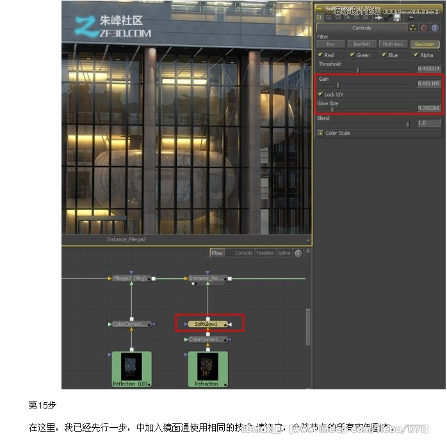This screenshot has height=440, width=447.
Task: Click the key icon in tool header
Action: coord(387,18)
